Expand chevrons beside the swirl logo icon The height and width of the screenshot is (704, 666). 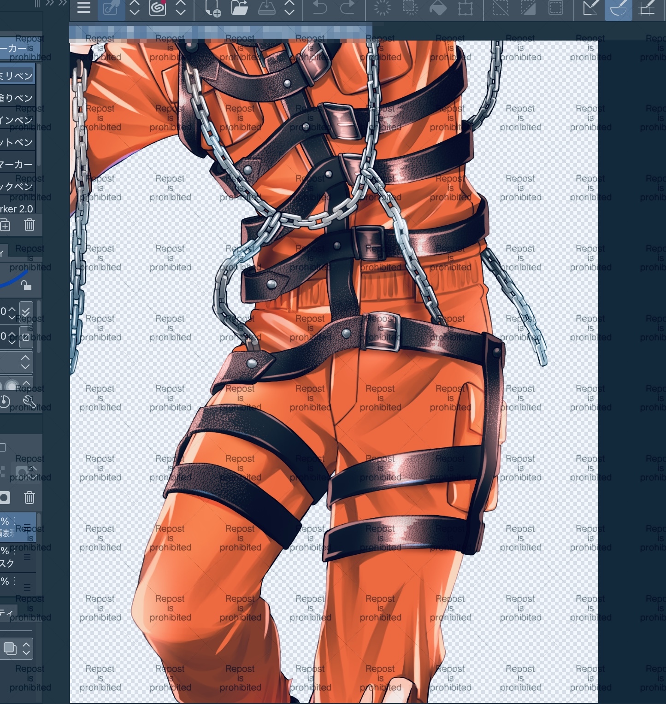[x=181, y=8]
